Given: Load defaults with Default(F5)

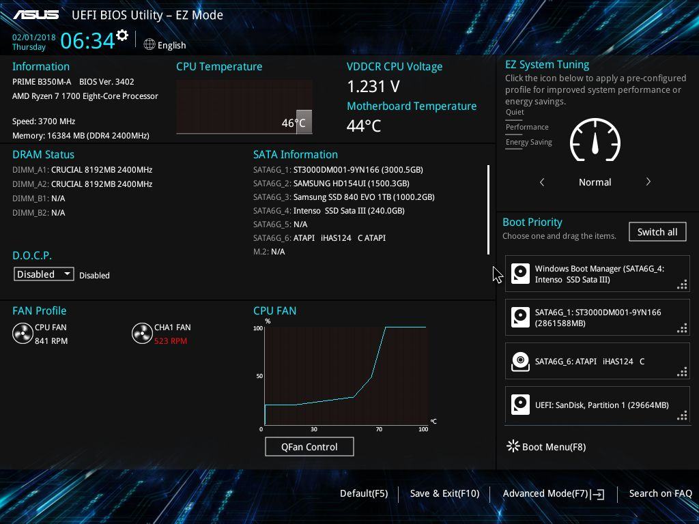Looking at the screenshot, I should [x=364, y=494].
